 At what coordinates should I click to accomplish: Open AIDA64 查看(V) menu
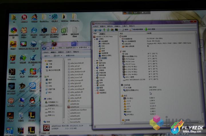(103, 26)
